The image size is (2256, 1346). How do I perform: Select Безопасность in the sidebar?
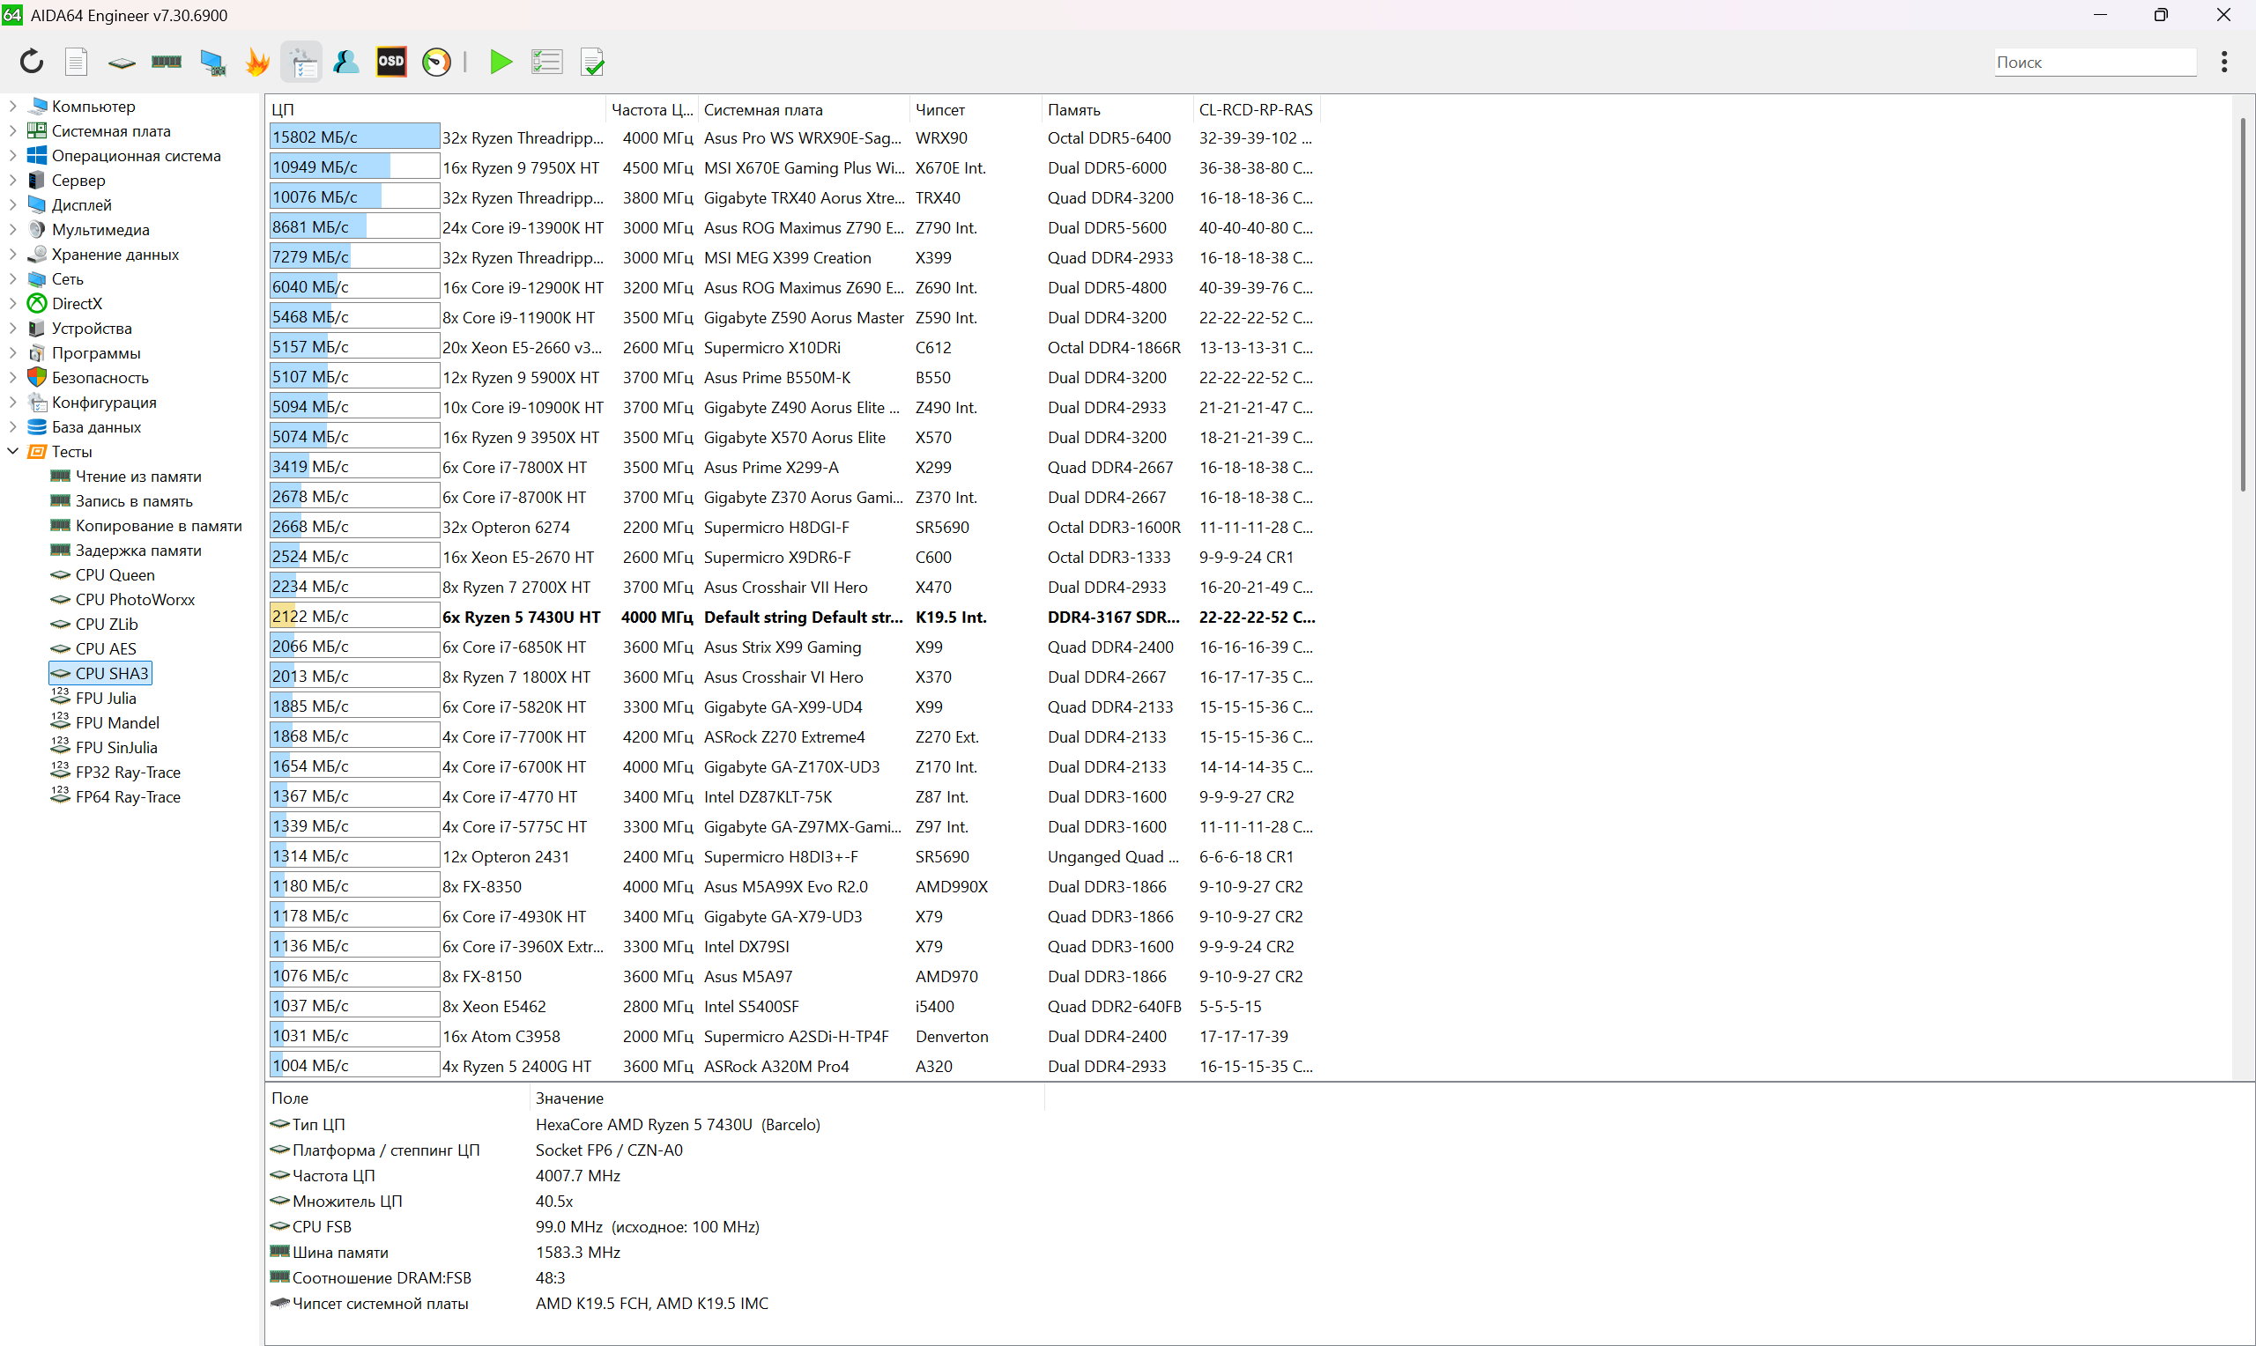100,376
